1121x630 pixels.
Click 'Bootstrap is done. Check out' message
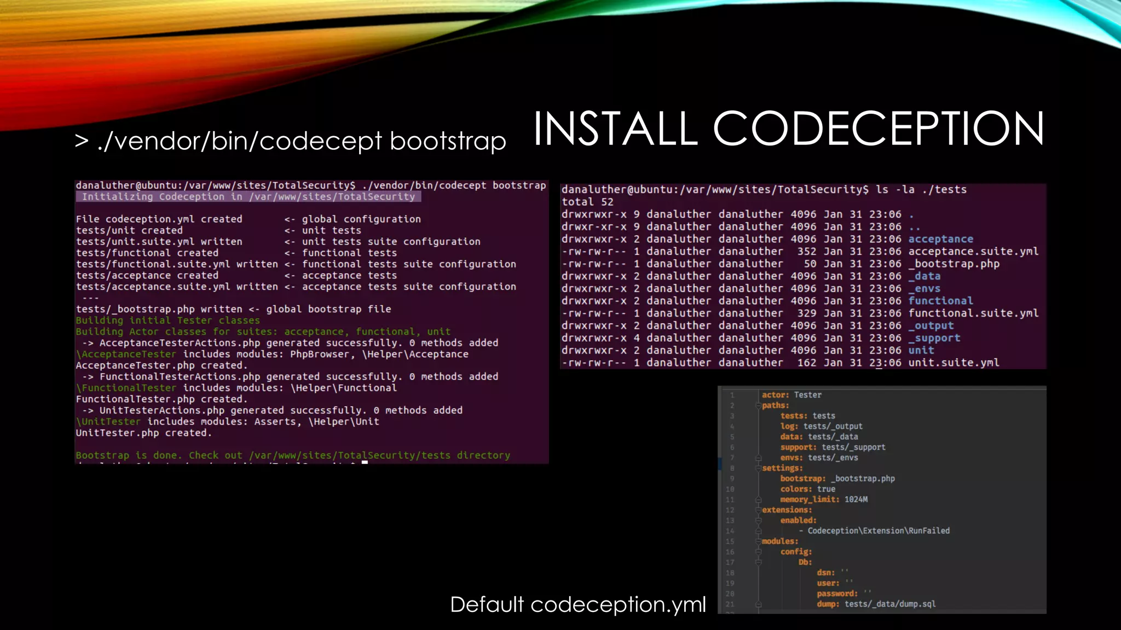click(293, 456)
